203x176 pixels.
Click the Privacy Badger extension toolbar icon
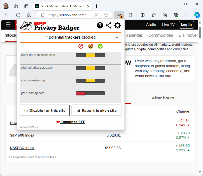(119, 15)
